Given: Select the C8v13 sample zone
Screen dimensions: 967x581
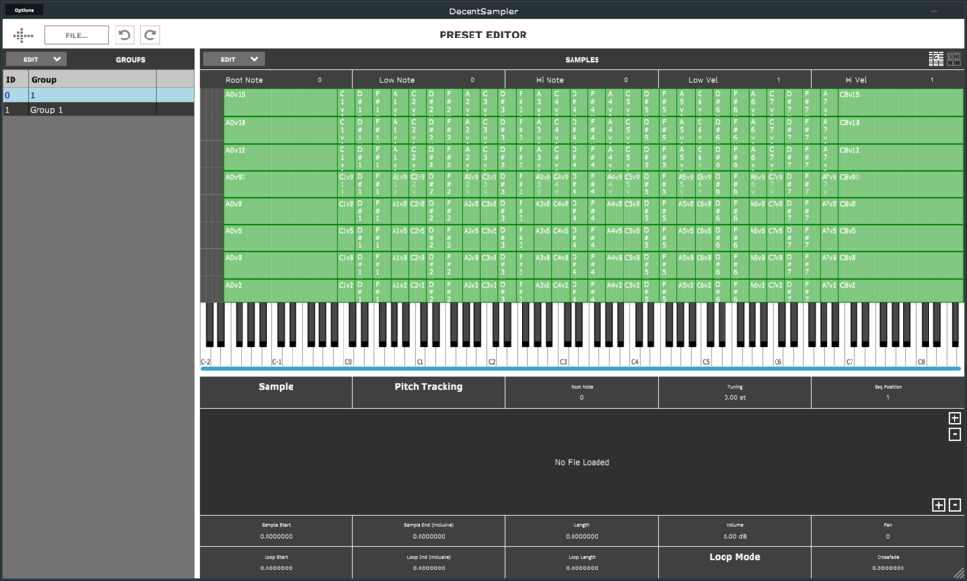Looking at the screenshot, I should (901, 130).
